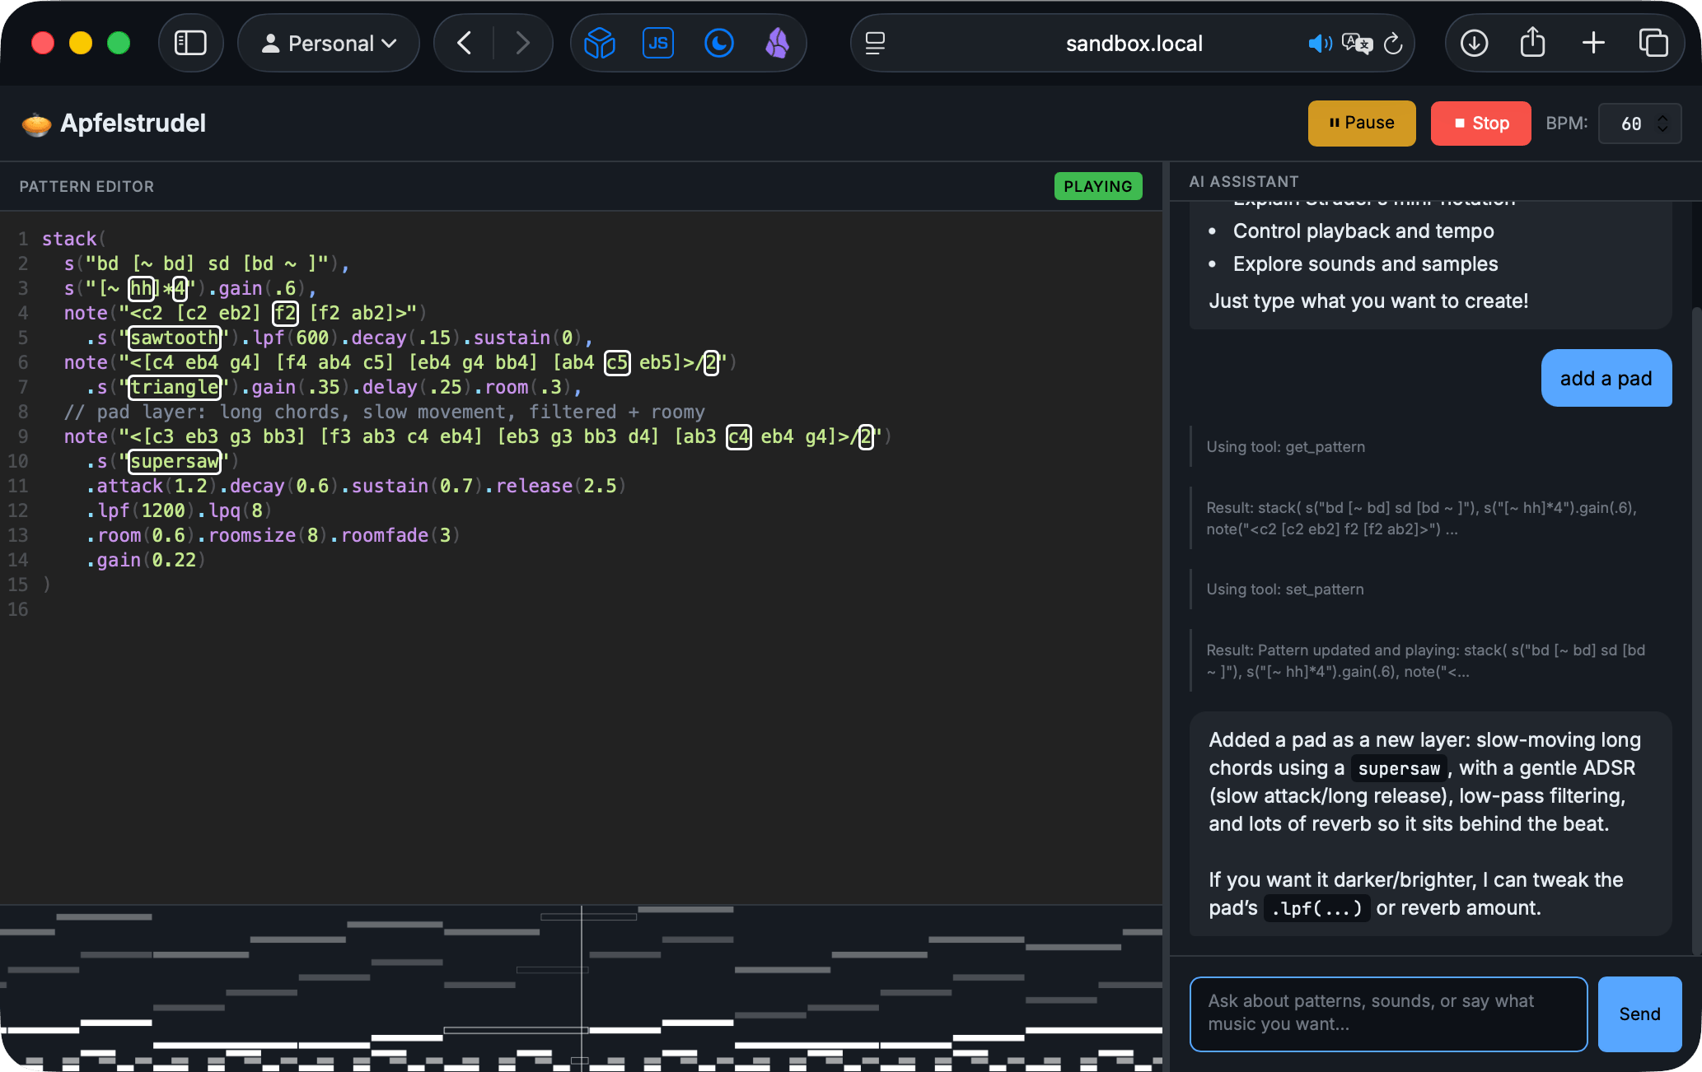Image resolution: width=1702 pixels, height=1072 pixels.
Task: Focus the AI assistant message input
Action: [x=1388, y=1014]
